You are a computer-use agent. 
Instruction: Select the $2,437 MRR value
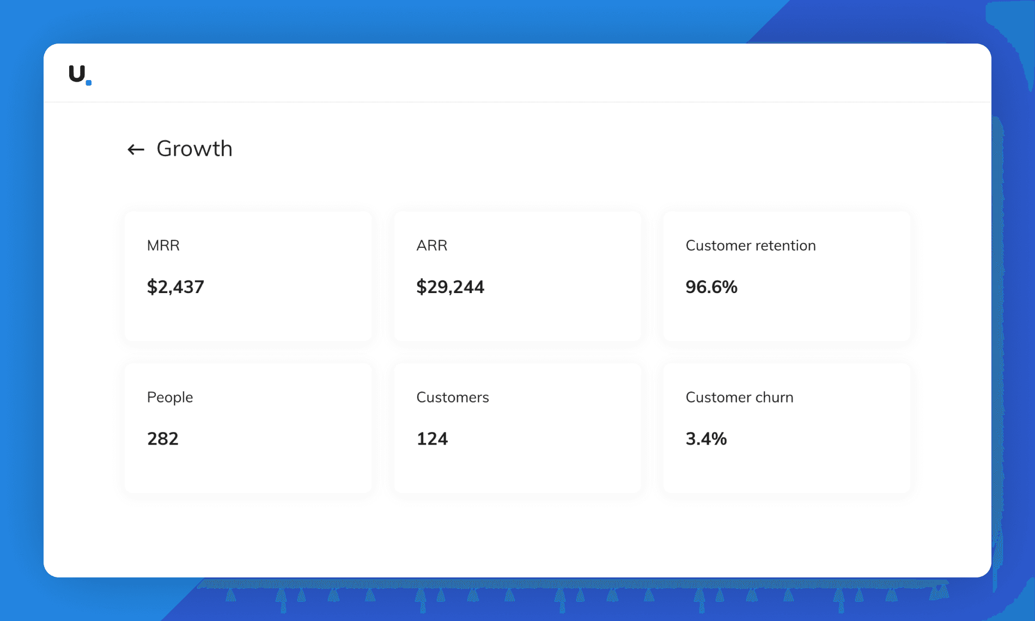175,287
